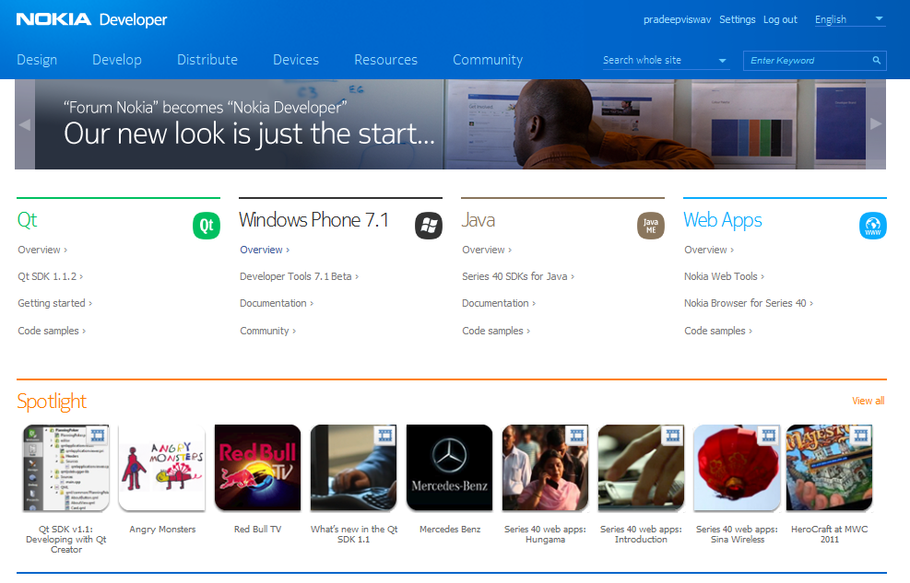The height and width of the screenshot is (583, 910).
Task: Open the Sina Wireless red lantern thumbnail
Action: coord(737,468)
